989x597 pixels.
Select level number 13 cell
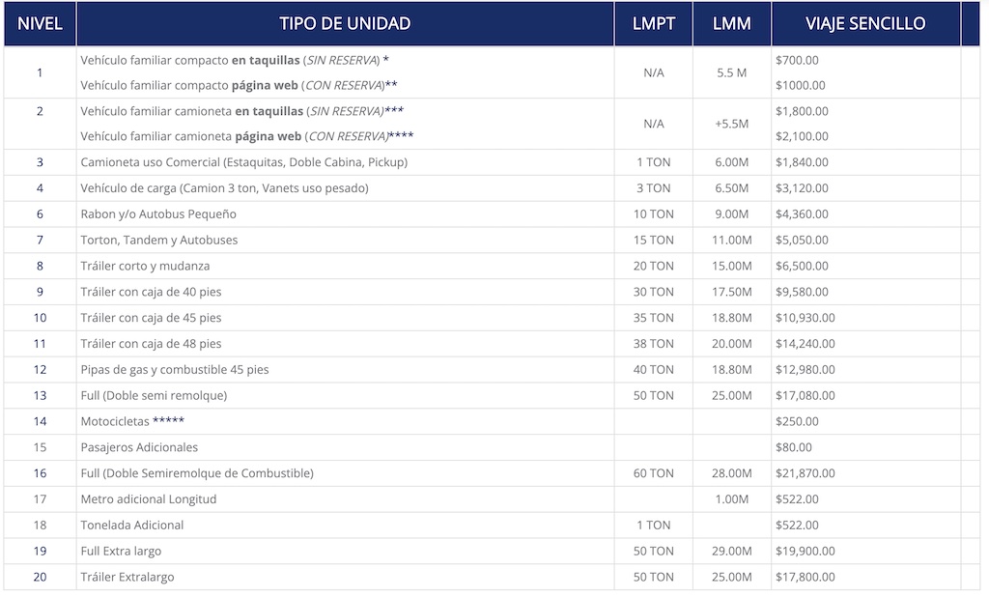[40, 396]
